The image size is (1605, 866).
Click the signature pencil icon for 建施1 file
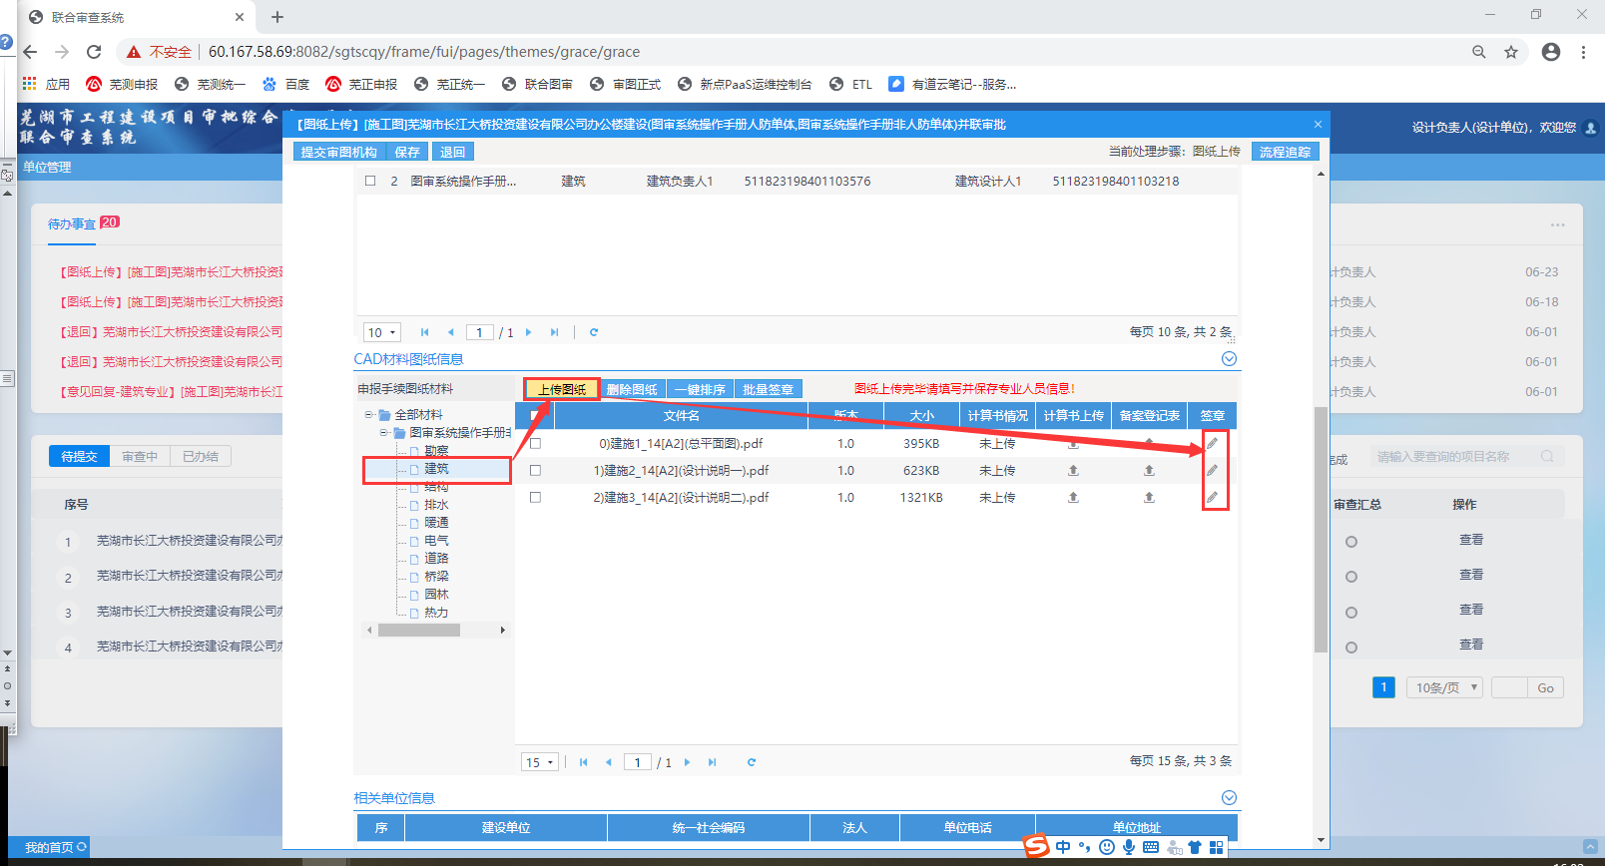point(1213,444)
